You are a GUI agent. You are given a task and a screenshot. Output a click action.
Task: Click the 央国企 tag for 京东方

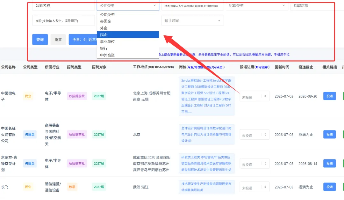coord(30,163)
